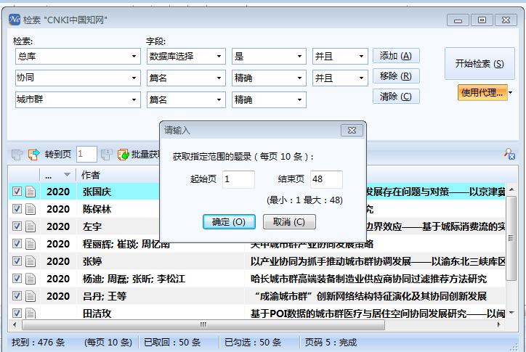Click the 移除 (R) button

tap(396, 76)
